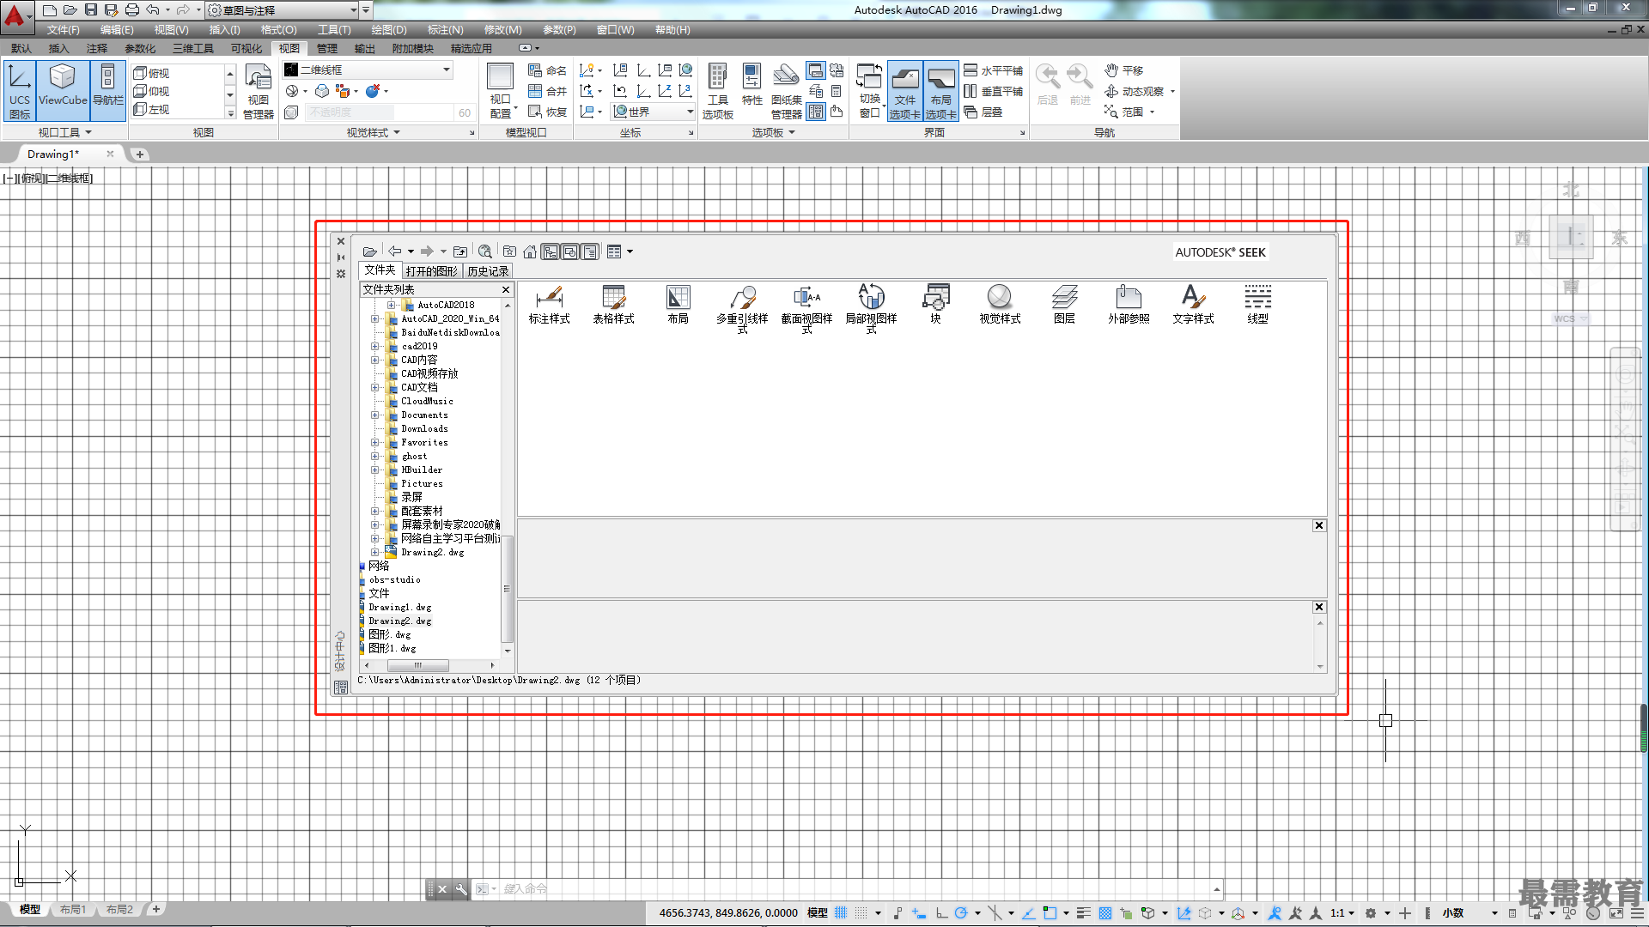Image resolution: width=1649 pixels, height=927 pixels.
Task: Toggle the Preview pane icon in Design Center
Action: (x=570, y=251)
